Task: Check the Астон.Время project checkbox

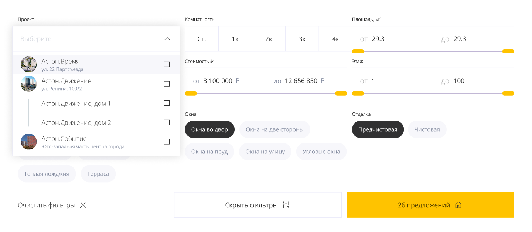Action: [167, 64]
